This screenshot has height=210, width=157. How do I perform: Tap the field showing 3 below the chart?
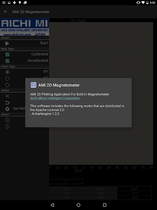[x=66, y=182]
